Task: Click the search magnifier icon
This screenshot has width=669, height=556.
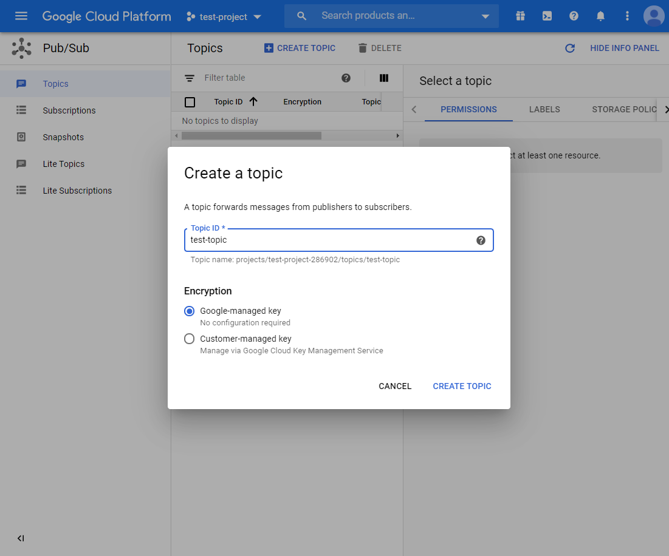Action: coord(301,16)
